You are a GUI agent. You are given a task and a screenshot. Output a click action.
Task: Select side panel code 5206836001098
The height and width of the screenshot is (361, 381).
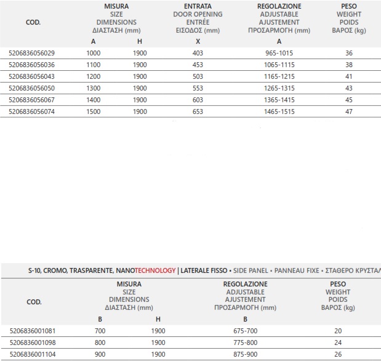(x=33, y=343)
